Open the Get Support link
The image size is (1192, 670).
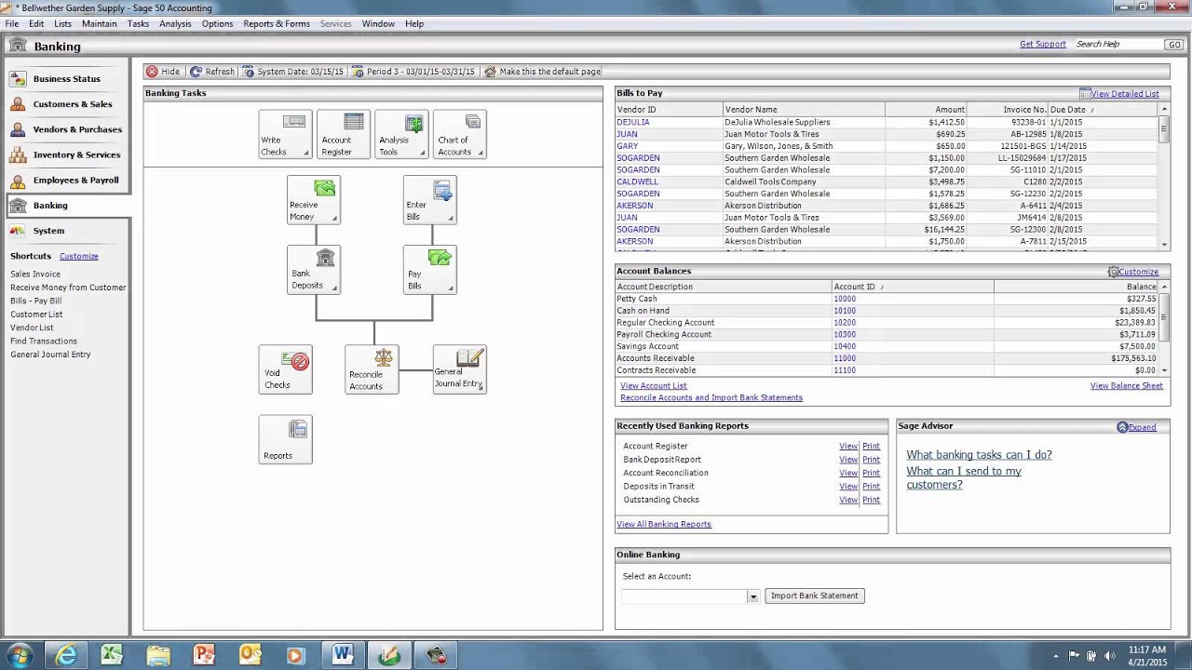click(x=1043, y=45)
